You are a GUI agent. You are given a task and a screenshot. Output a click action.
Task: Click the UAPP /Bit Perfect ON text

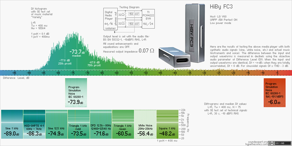224,20
